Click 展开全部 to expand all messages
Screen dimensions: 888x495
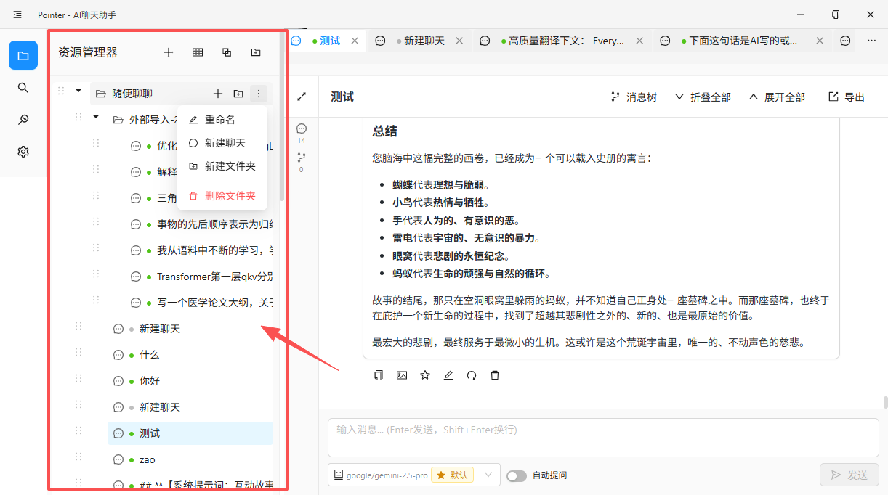(x=776, y=97)
